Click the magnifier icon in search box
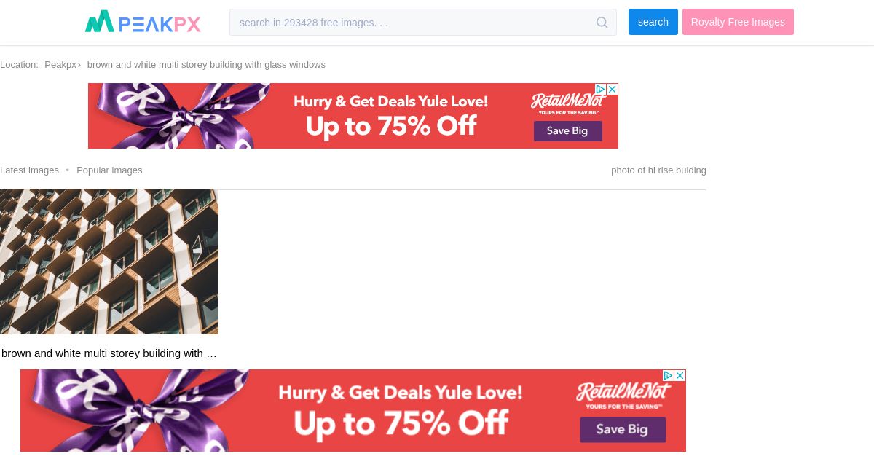The height and width of the screenshot is (459, 874). (602, 23)
